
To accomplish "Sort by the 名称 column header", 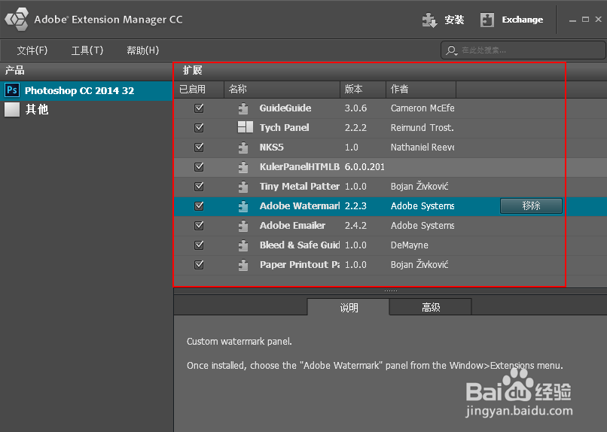I will tap(282, 90).
